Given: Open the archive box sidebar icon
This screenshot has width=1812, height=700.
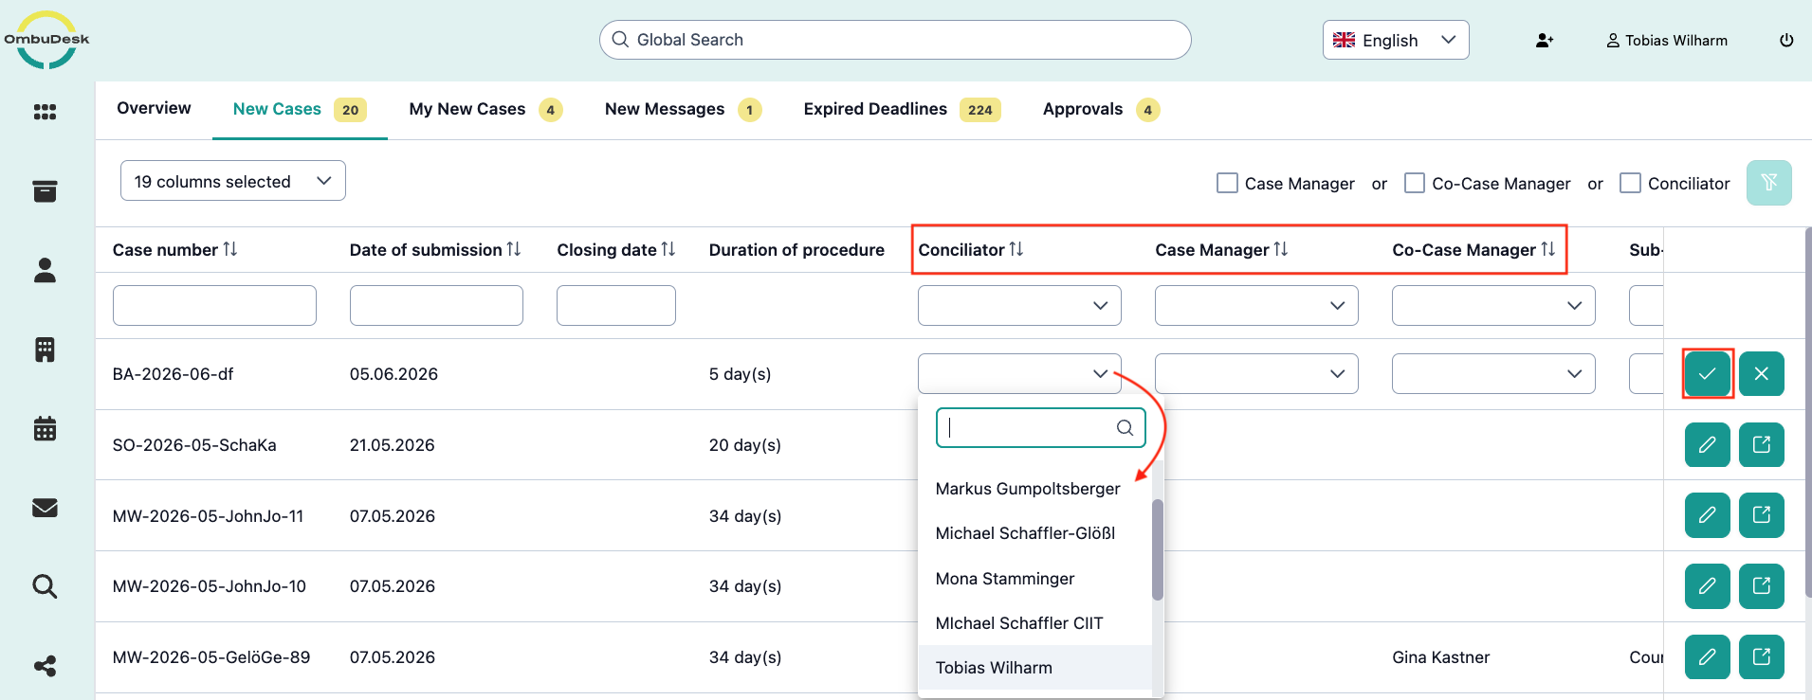Looking at the screenshot, I should coord(45,191).
